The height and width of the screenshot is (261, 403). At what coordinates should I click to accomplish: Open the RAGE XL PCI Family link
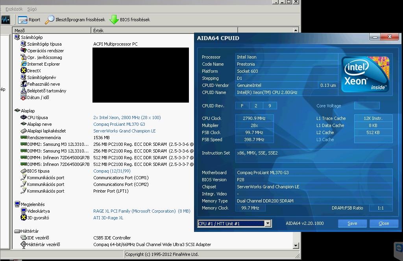[142, 211]
